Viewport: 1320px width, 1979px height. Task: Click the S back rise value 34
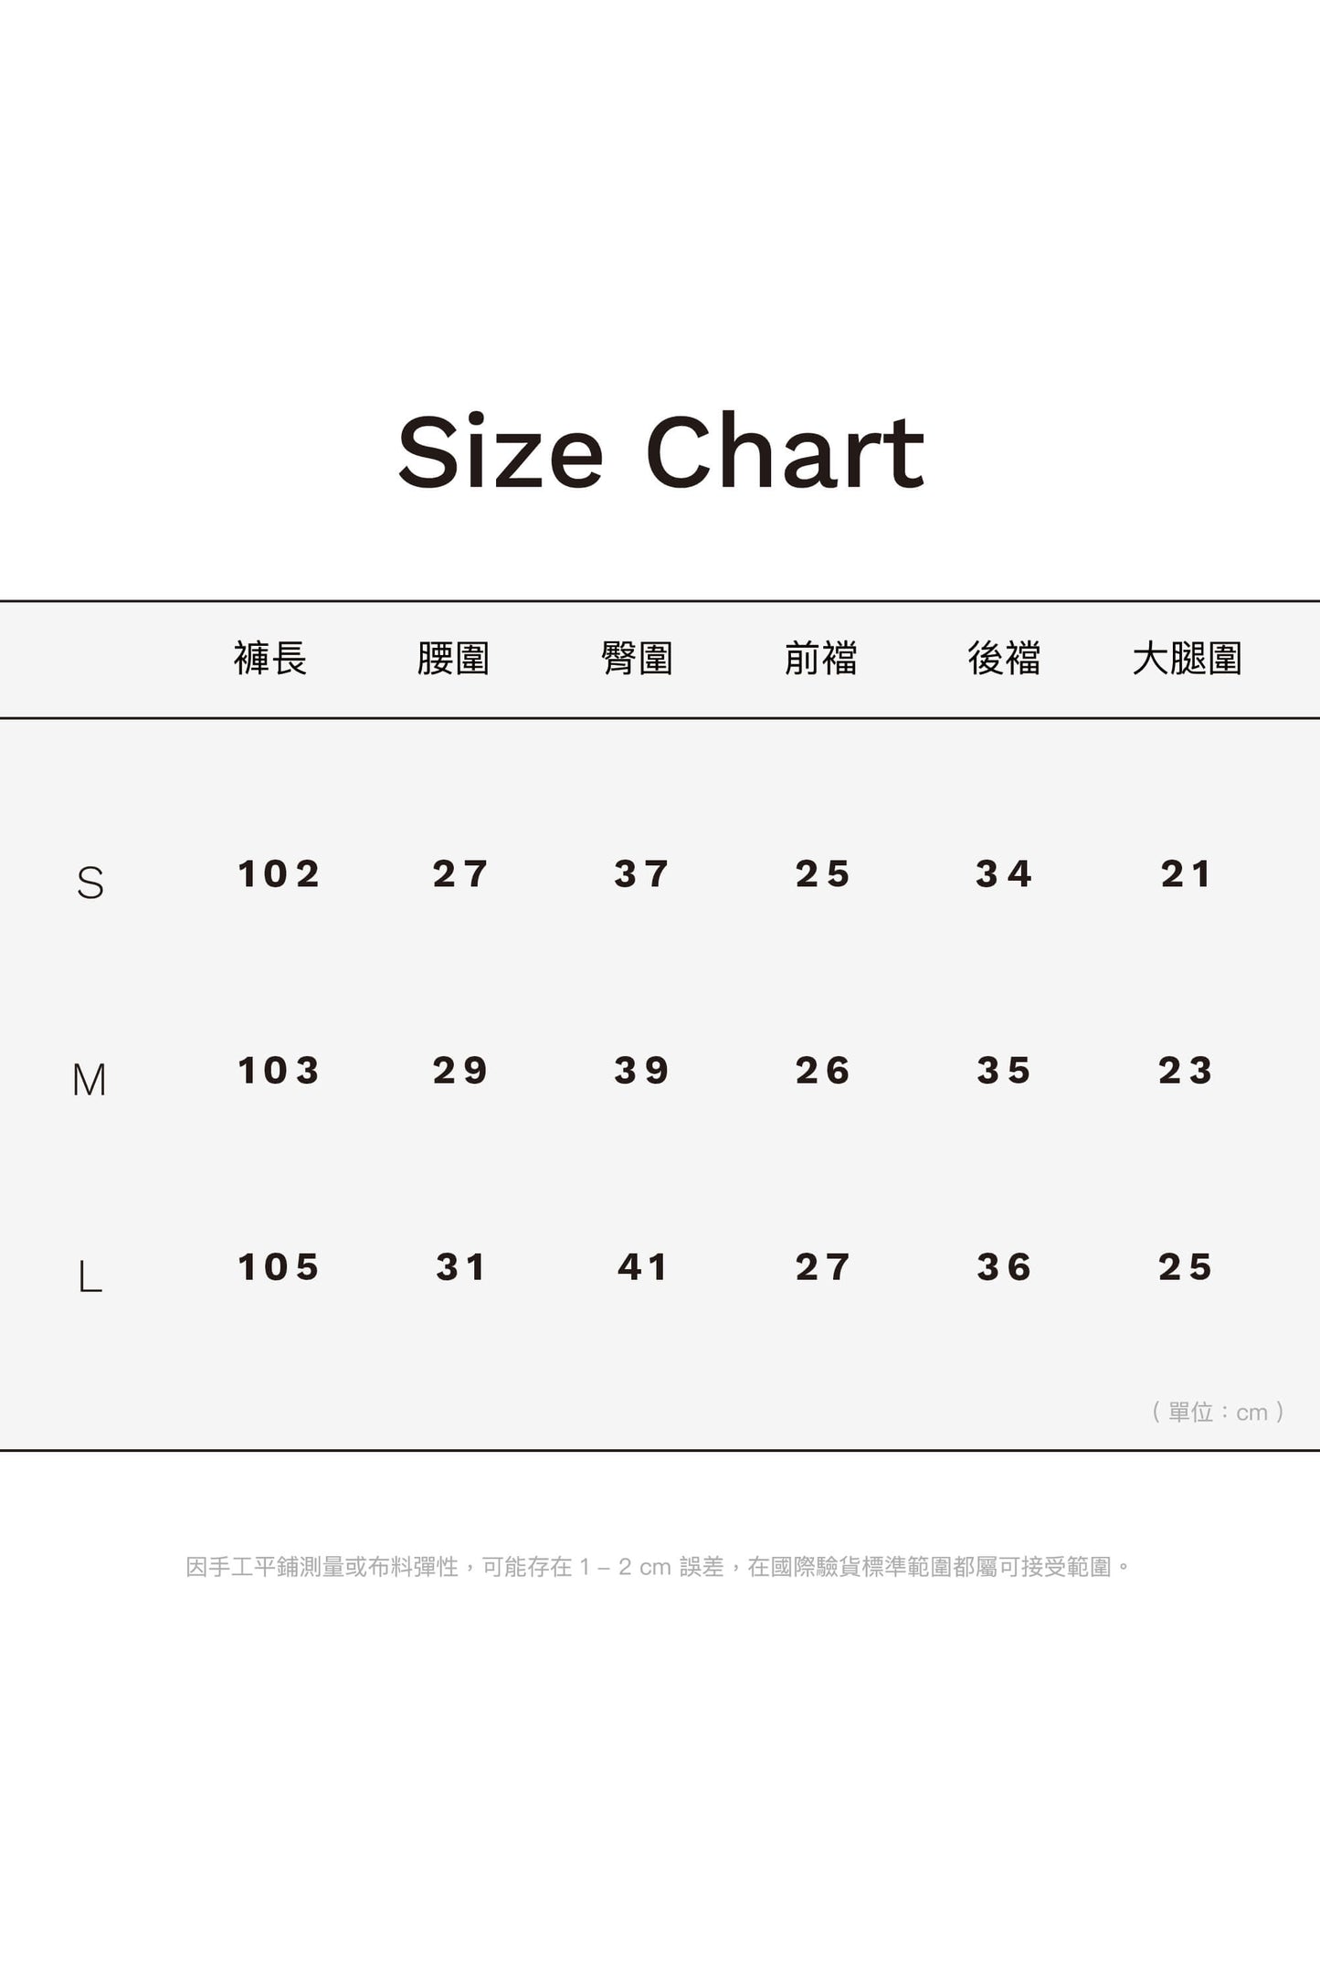point(1004,873)
